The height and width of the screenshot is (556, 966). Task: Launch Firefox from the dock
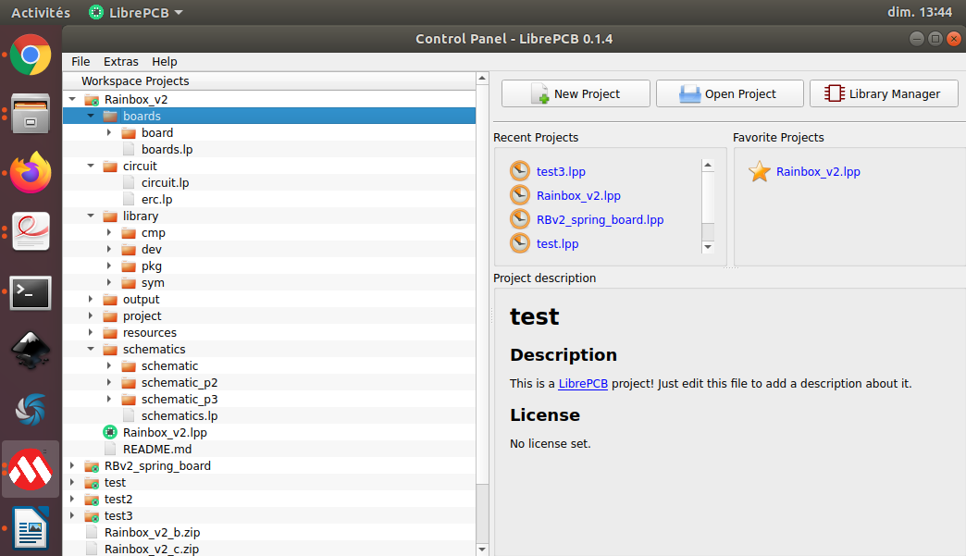pos(31,173)
